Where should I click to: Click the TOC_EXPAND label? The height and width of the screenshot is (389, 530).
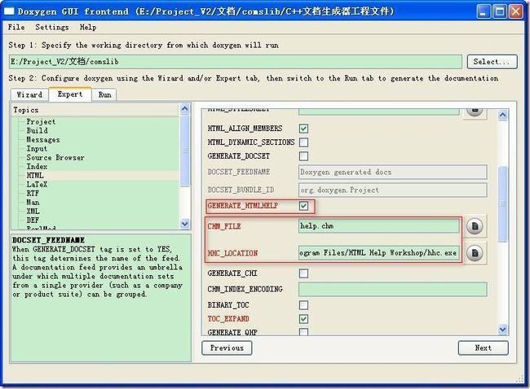pyautogui.click(x=228, y=319)
